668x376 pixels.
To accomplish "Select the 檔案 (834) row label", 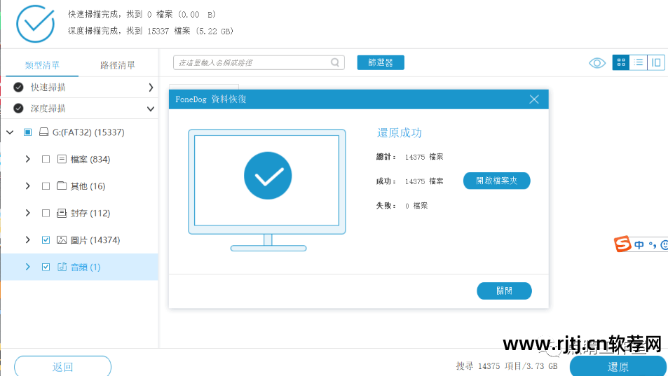I will click(90, 160).
